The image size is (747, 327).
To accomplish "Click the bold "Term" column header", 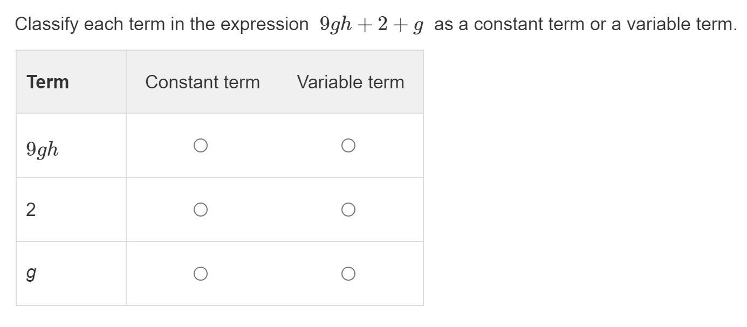I will tap(48, 82).
